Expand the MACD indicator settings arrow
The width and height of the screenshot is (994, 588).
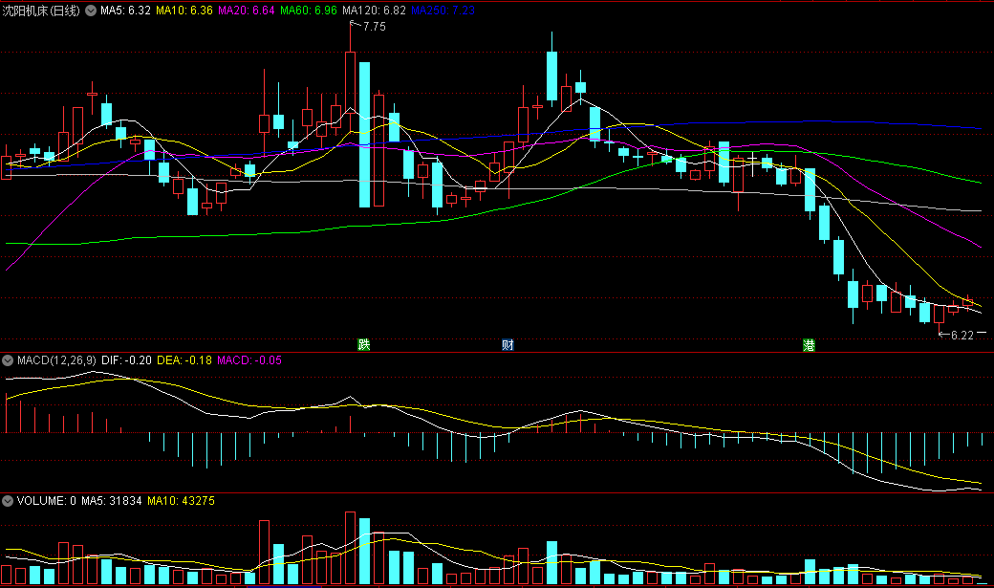coord(8,360)
